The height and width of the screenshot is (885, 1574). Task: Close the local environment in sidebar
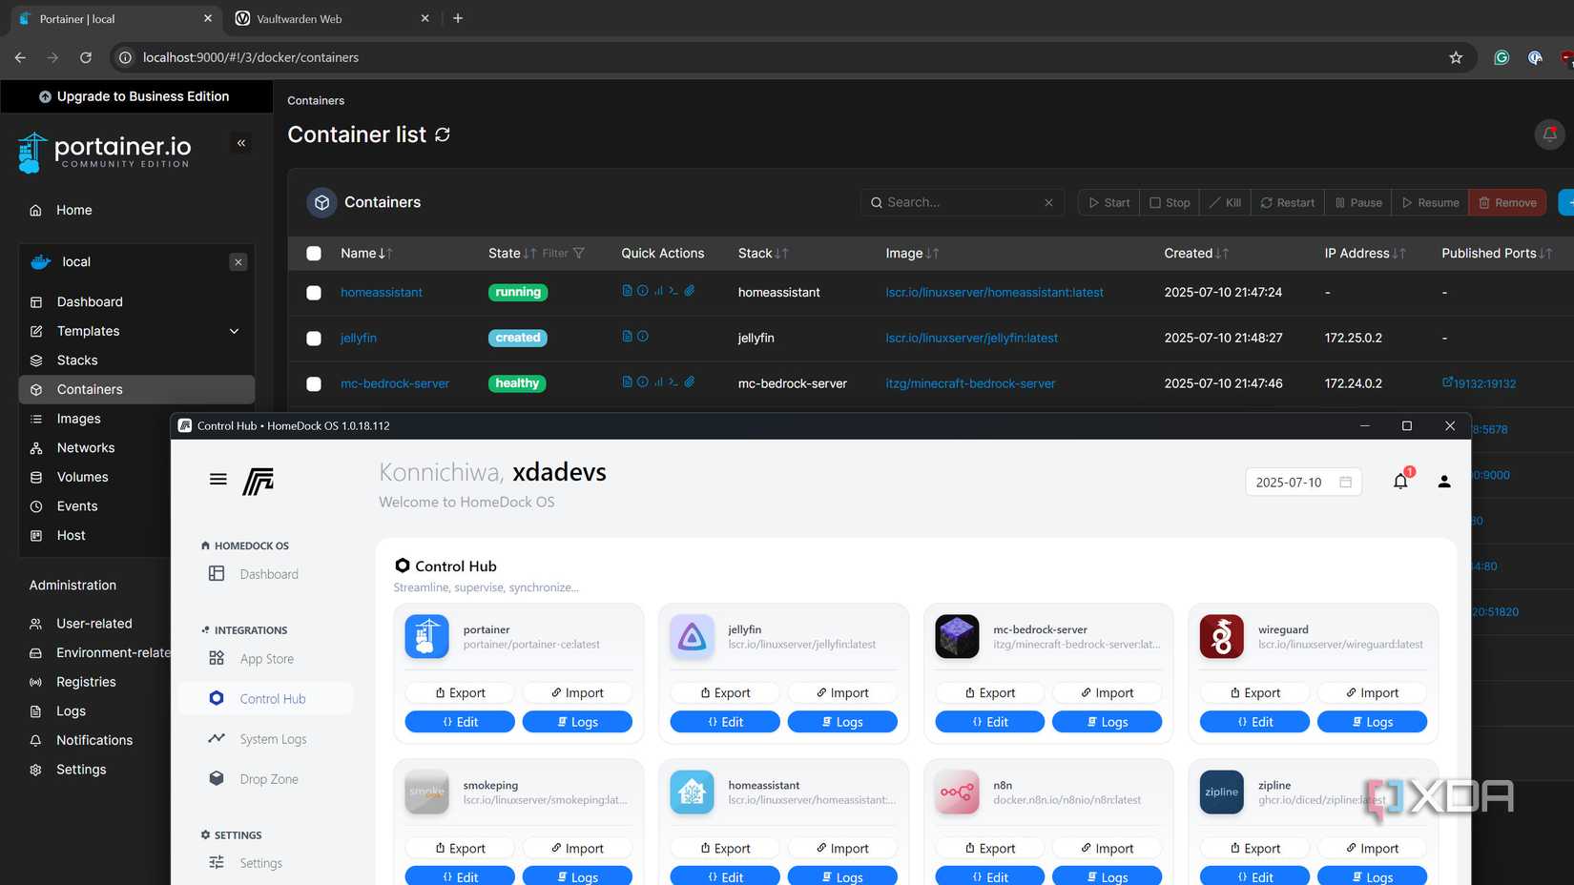[x=238, y=262]
